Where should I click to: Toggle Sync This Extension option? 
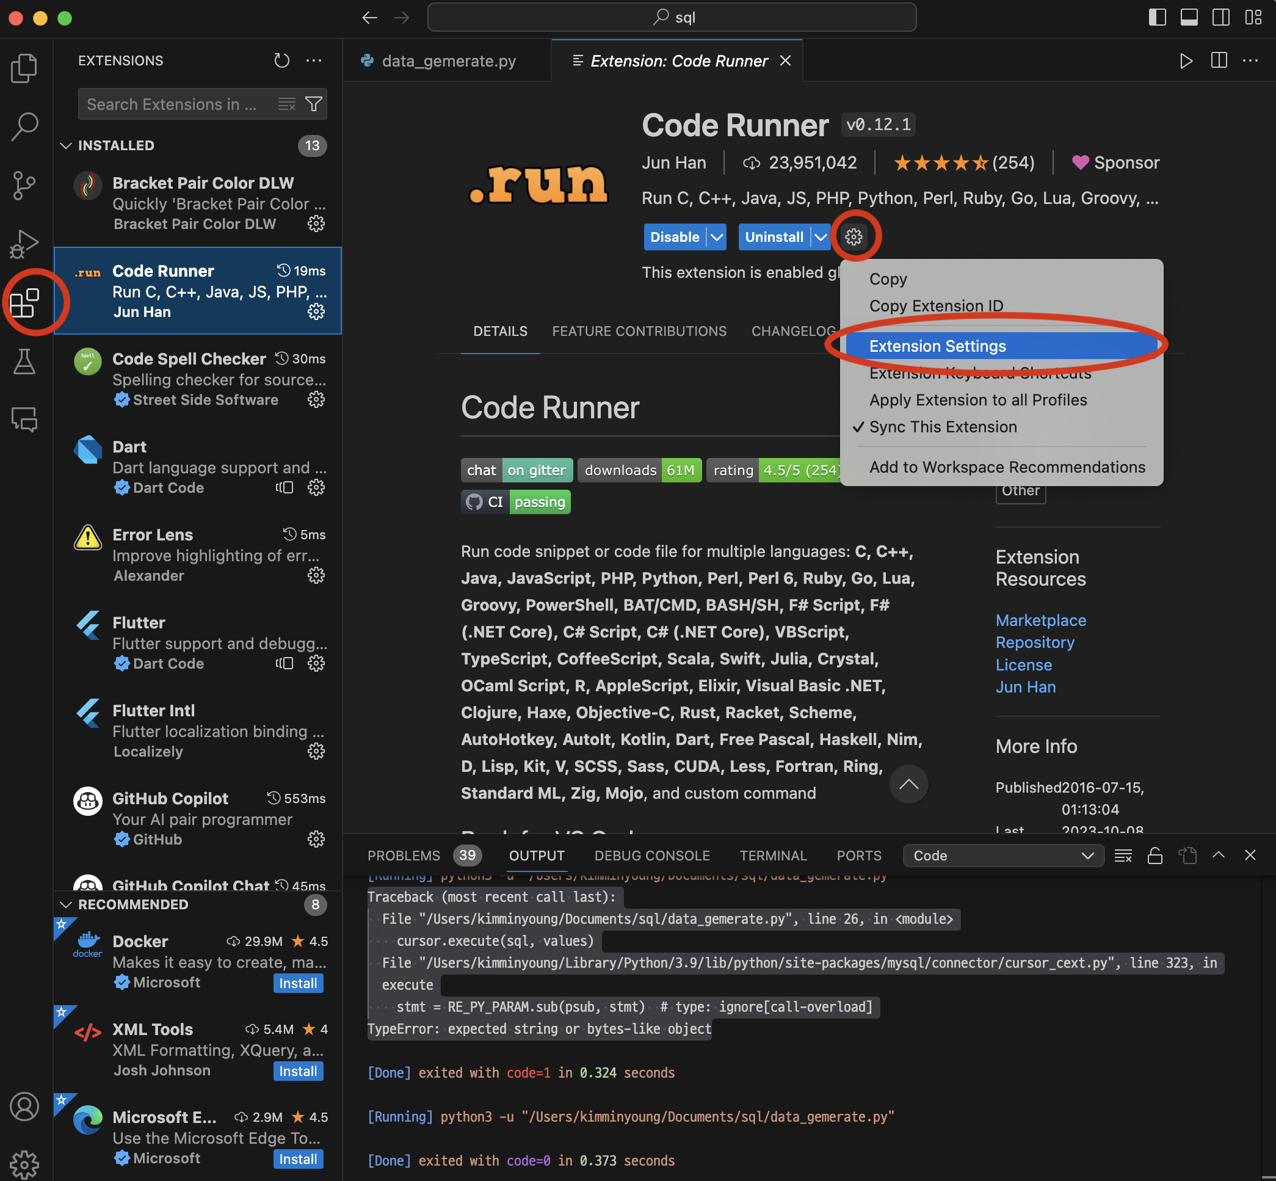pos(943,427)
